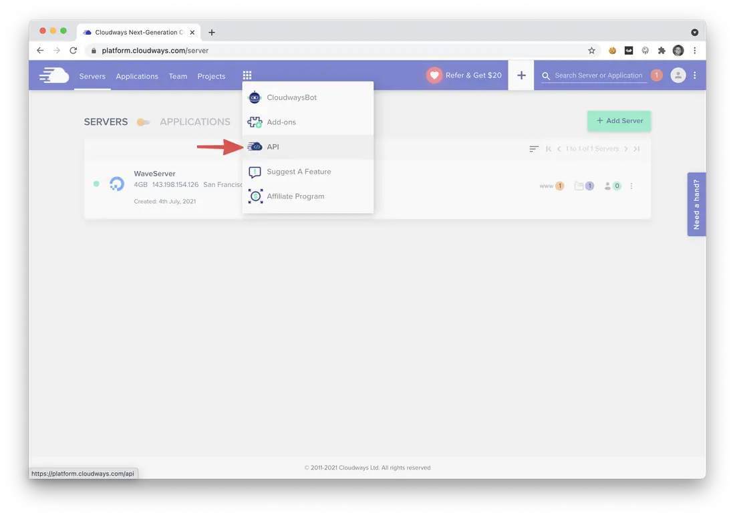Viewport: 735px width, 517px height.
Task: Open Chrome tab search dropdown arrow
Action: pos(695,32)
